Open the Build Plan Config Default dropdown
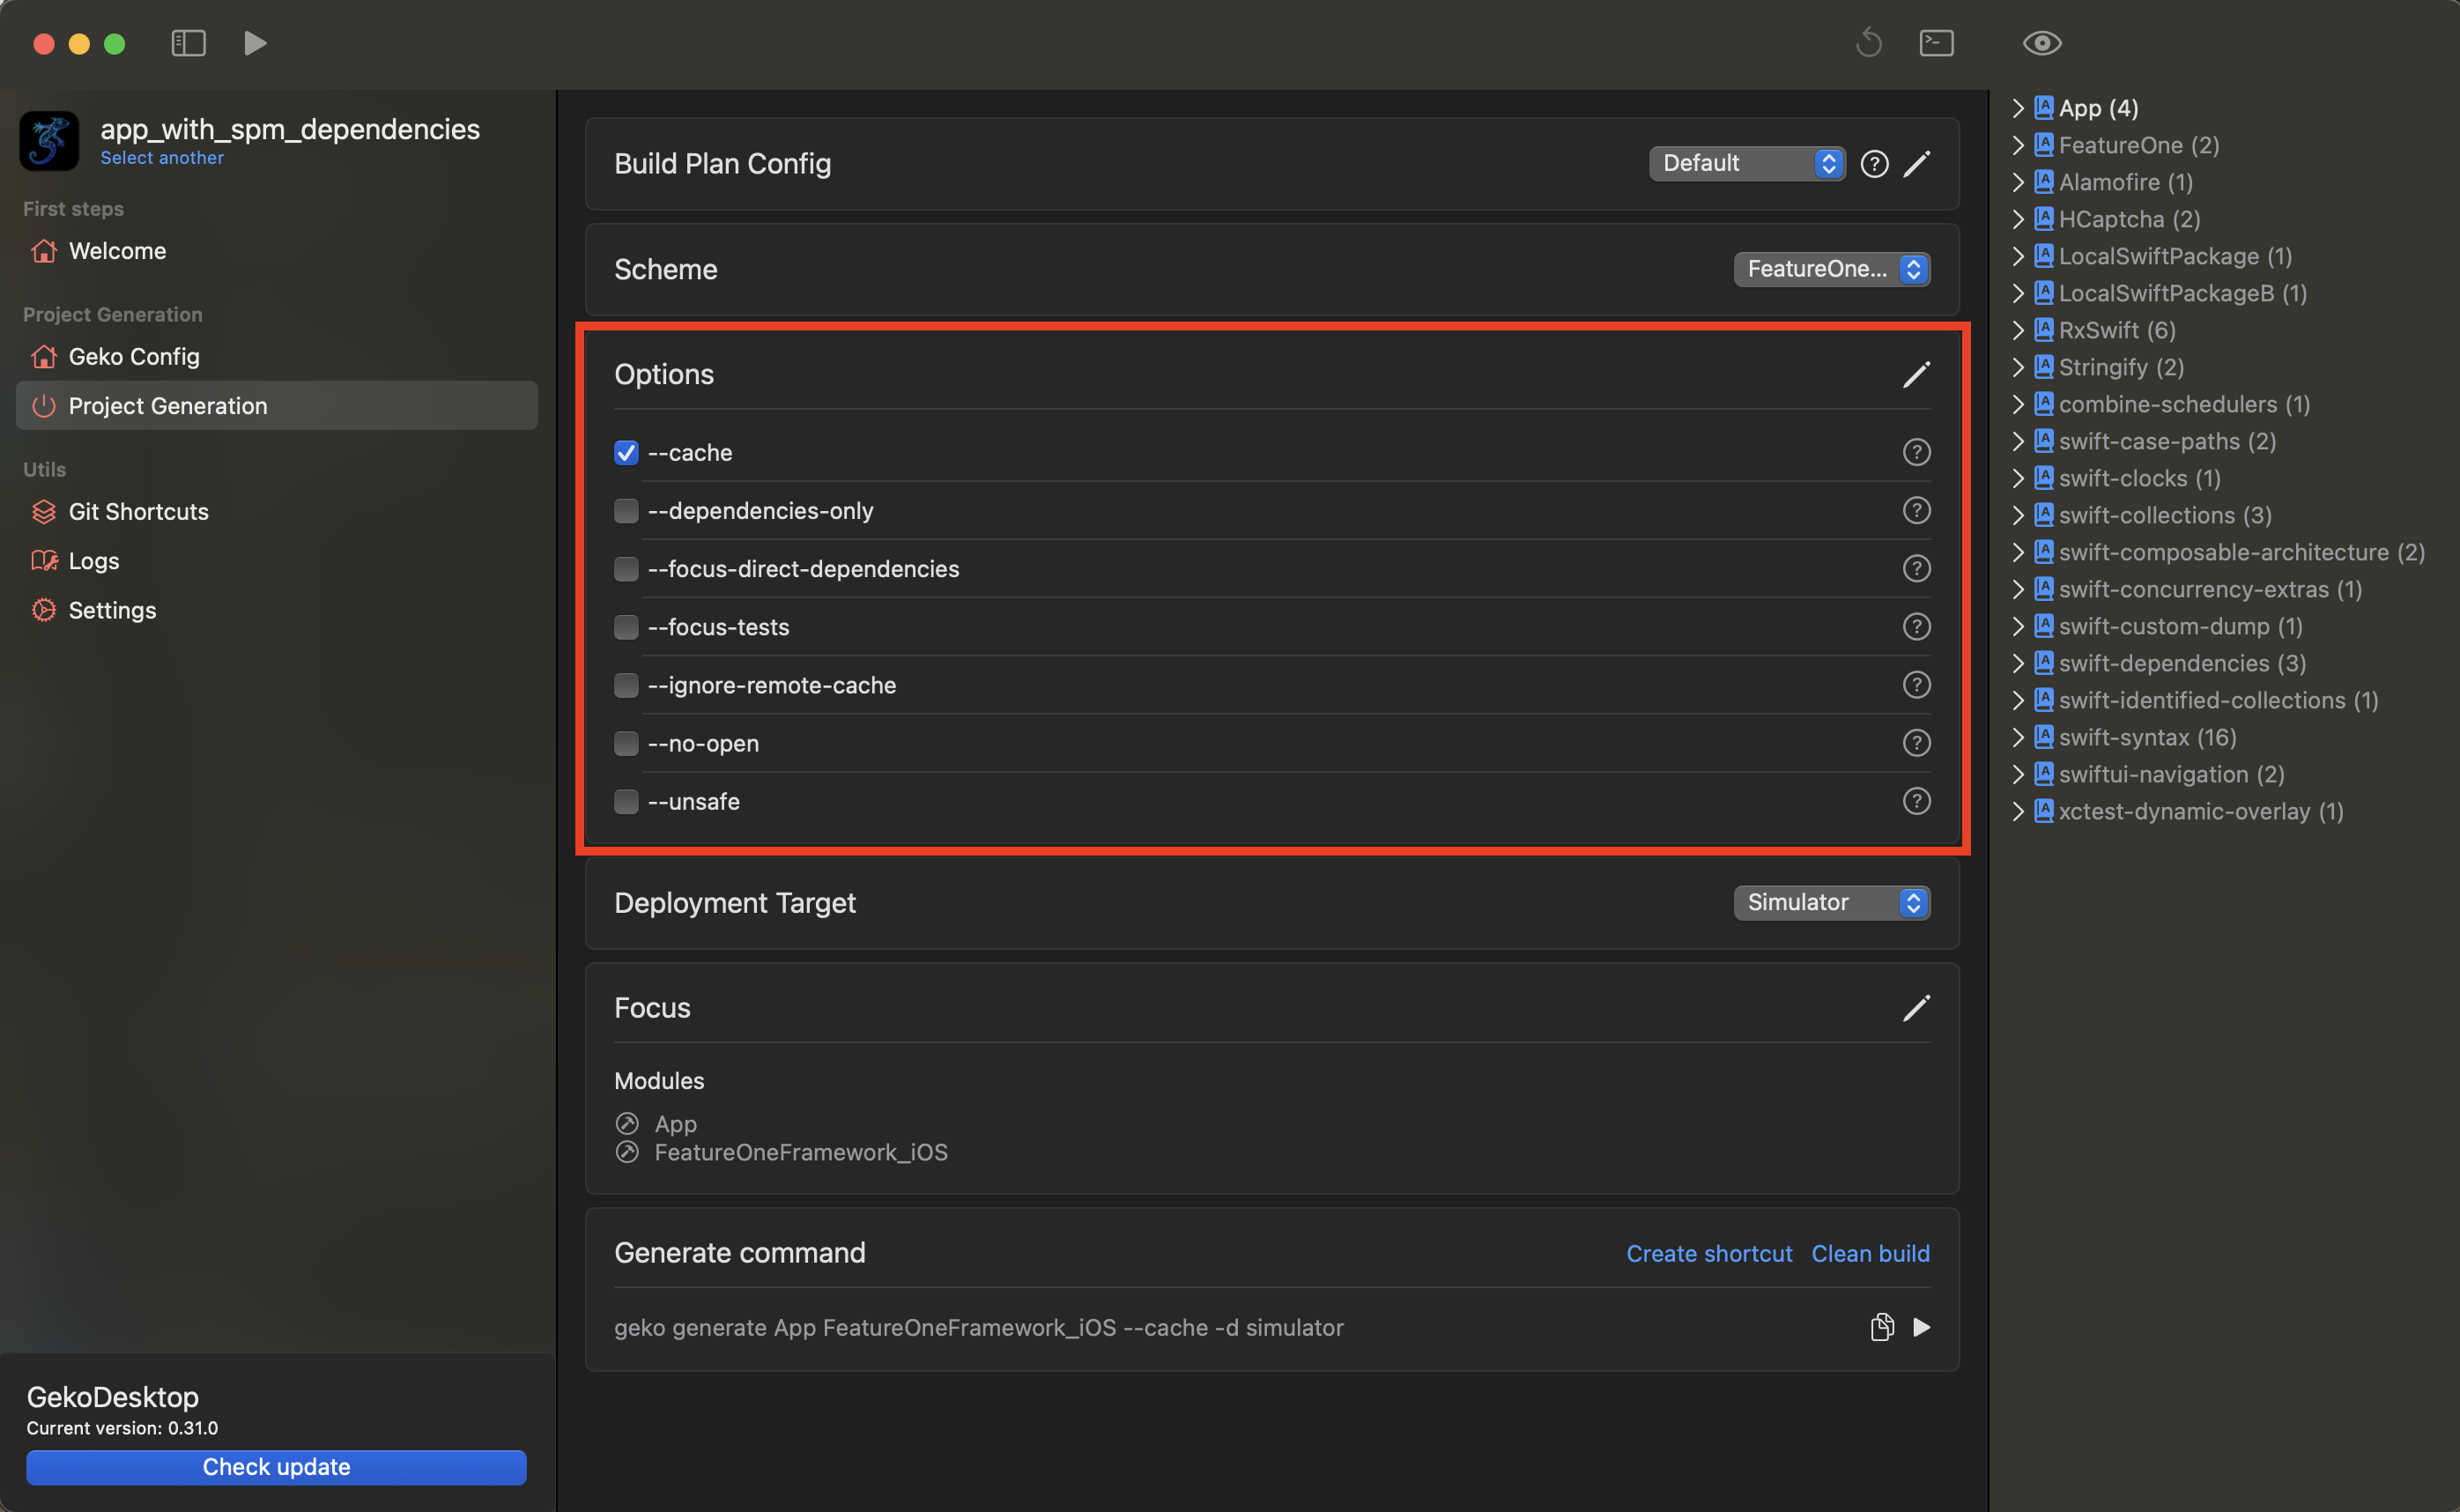The width and height of the screenshot is (2460, 1512). tap(1746, 164)
